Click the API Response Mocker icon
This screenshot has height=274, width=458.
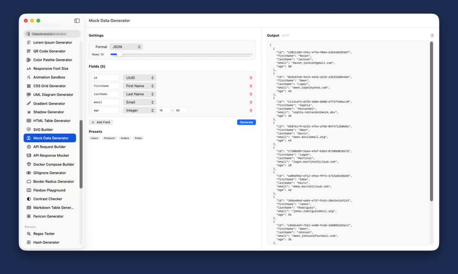[29, 155]
